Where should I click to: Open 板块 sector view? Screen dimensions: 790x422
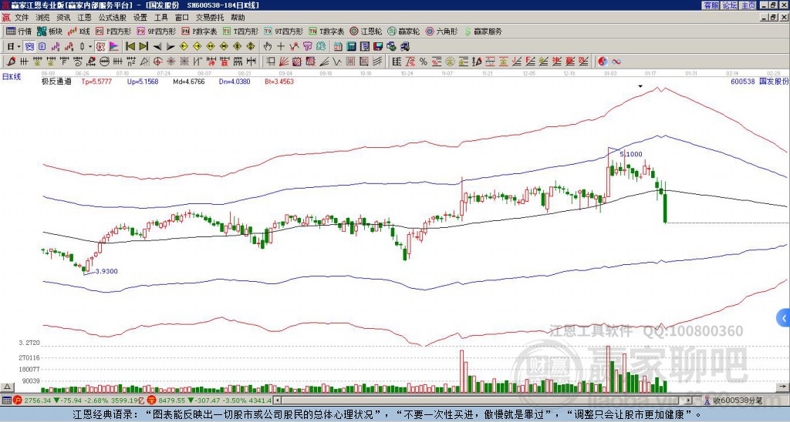[x=49, y=31]
